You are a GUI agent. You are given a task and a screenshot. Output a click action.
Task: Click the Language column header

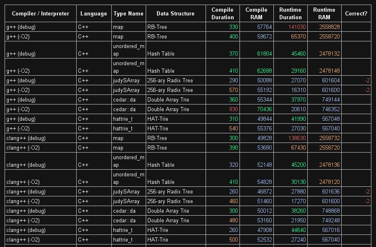(x=94, y=14)
